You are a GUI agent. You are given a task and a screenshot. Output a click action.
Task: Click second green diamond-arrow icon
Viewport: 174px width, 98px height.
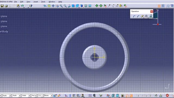101,6
